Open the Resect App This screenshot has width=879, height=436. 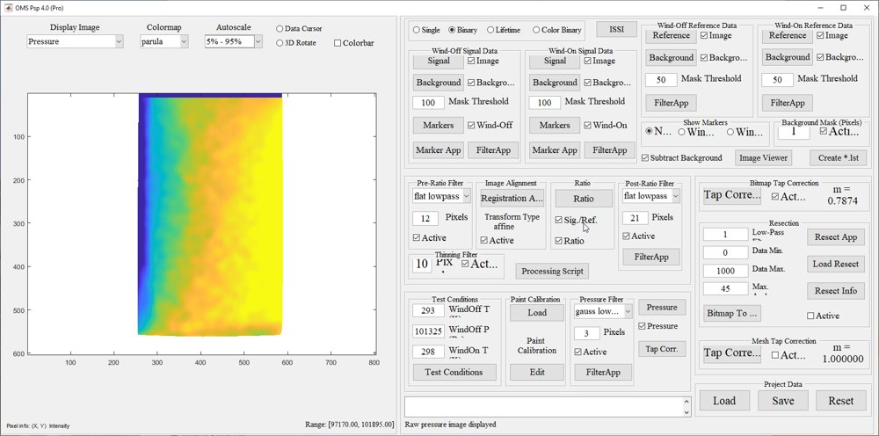pyautogui.click(x=836, y=237)
